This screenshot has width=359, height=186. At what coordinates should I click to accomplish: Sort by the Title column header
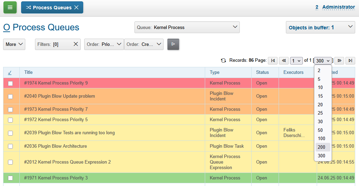point(28,72)
